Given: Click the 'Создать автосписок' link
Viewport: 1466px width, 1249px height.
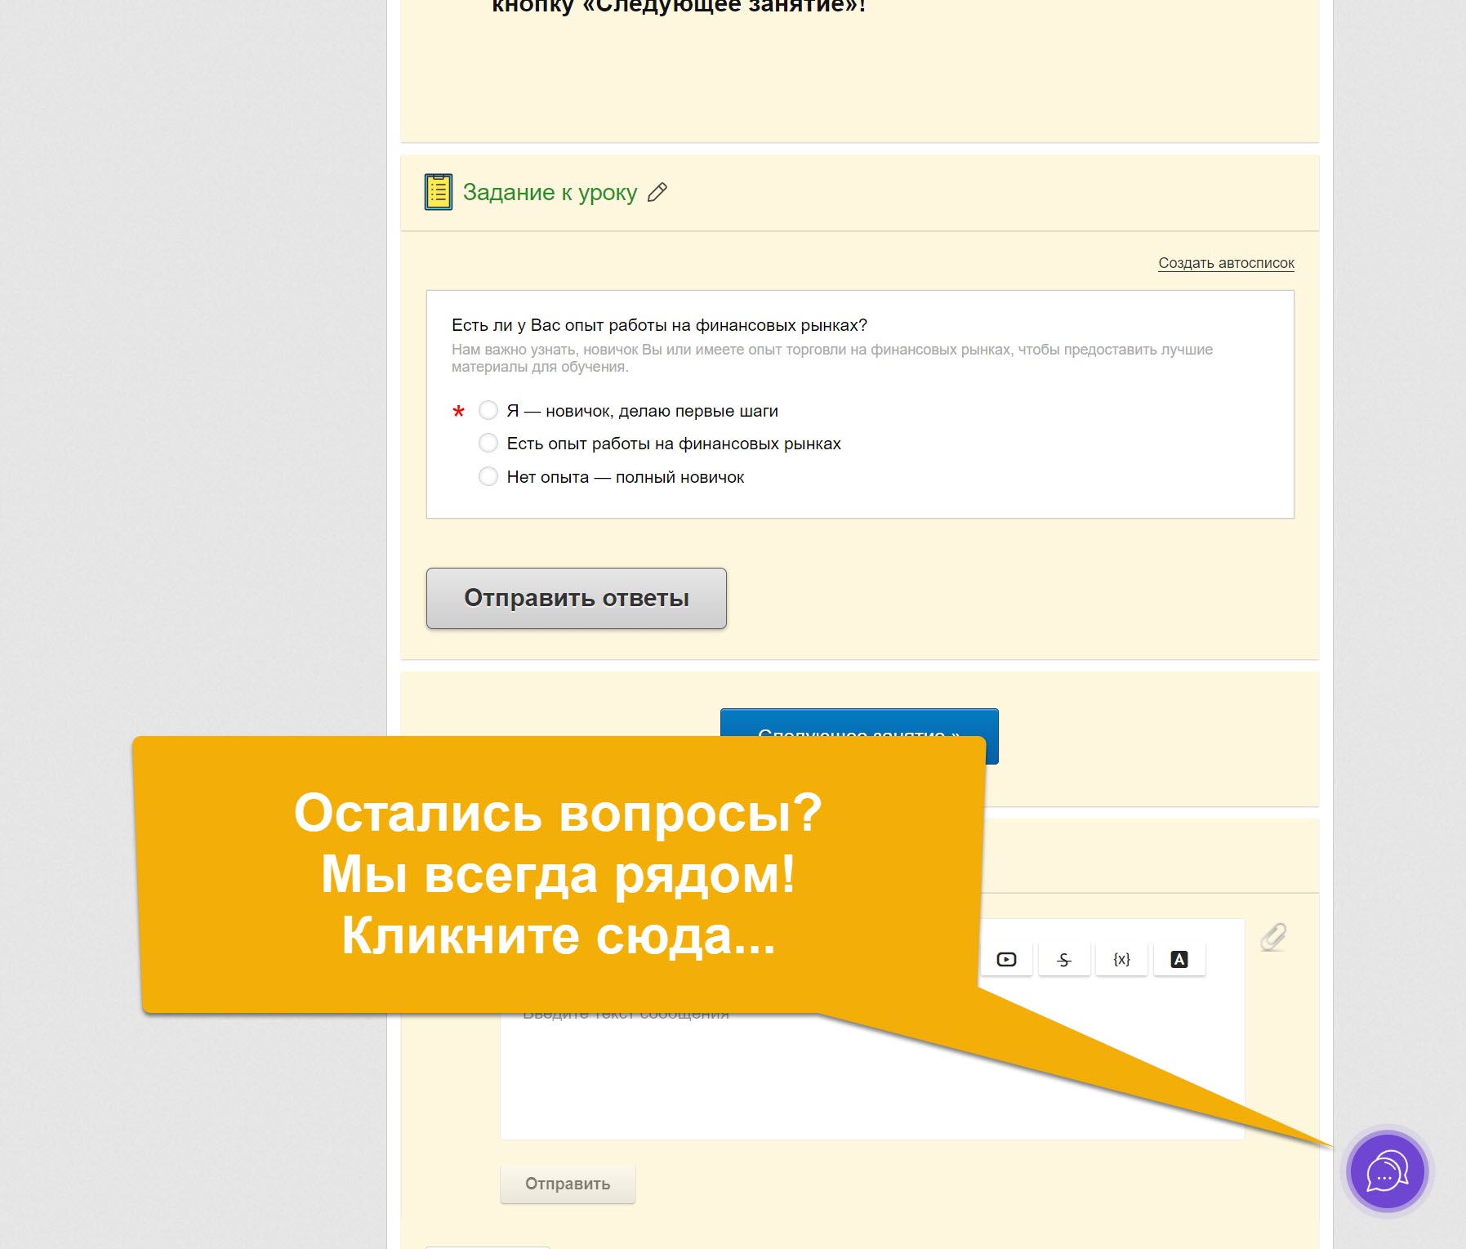Looking at the screenshot, I should click(x=1225, y=263).
